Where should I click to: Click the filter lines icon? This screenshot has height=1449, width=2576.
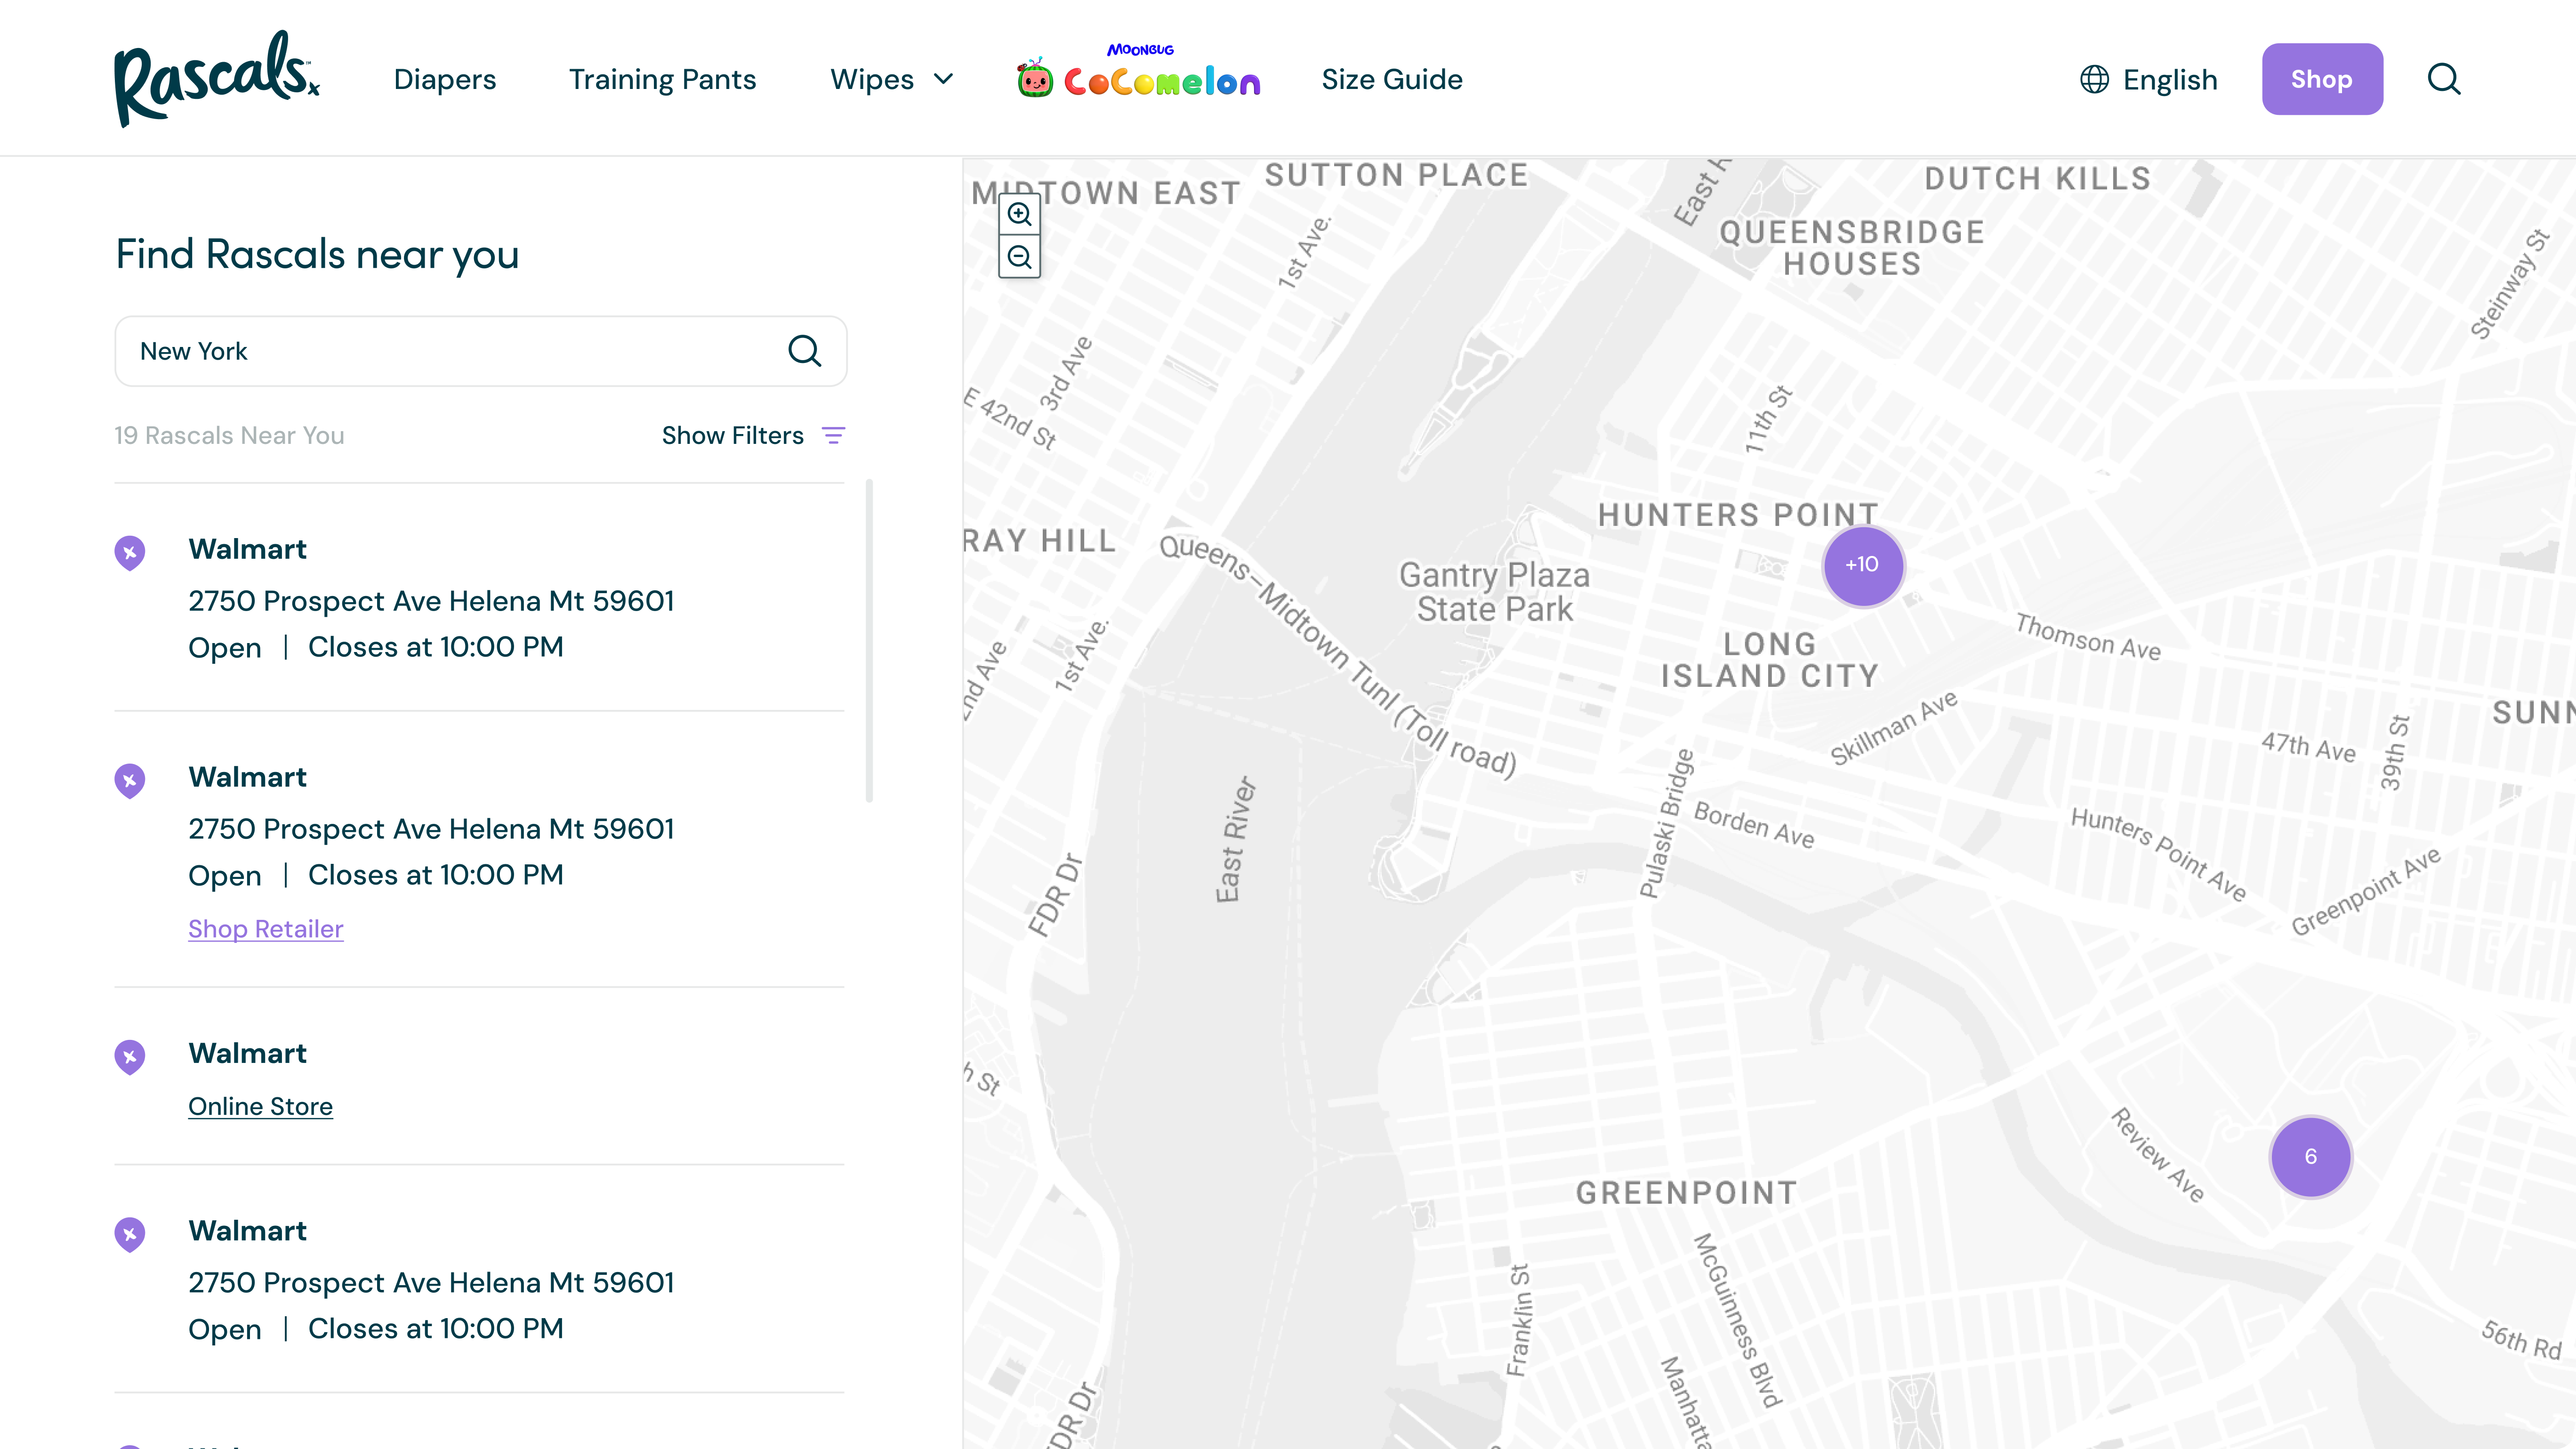[833, 435]
